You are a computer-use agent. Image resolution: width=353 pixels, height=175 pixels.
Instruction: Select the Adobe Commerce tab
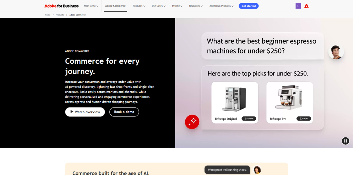[x=115, y=6]
